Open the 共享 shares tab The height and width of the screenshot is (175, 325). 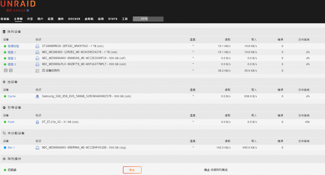coord(30,19)
